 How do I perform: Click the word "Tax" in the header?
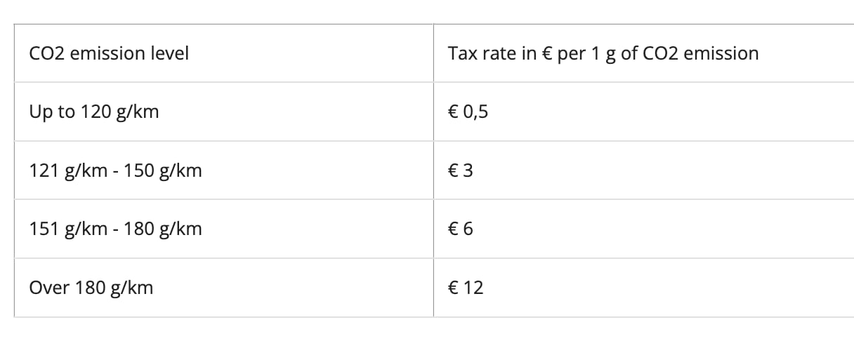462,53
